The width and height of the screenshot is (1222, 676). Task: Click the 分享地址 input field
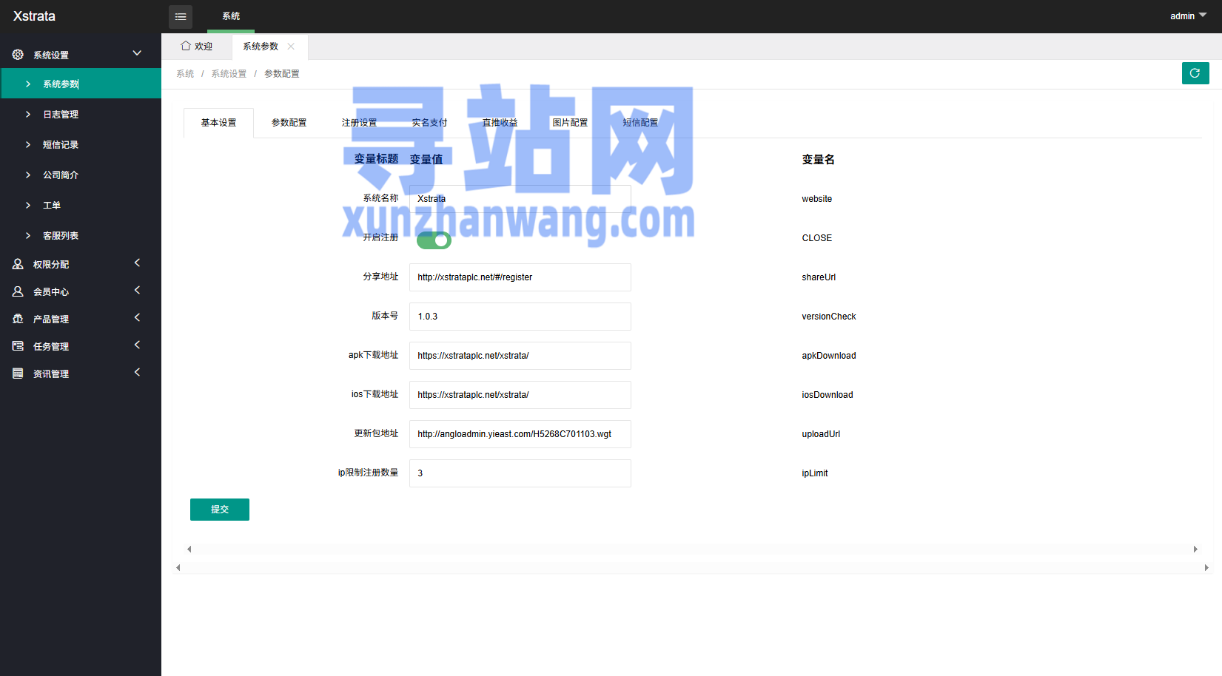(520, 277)
